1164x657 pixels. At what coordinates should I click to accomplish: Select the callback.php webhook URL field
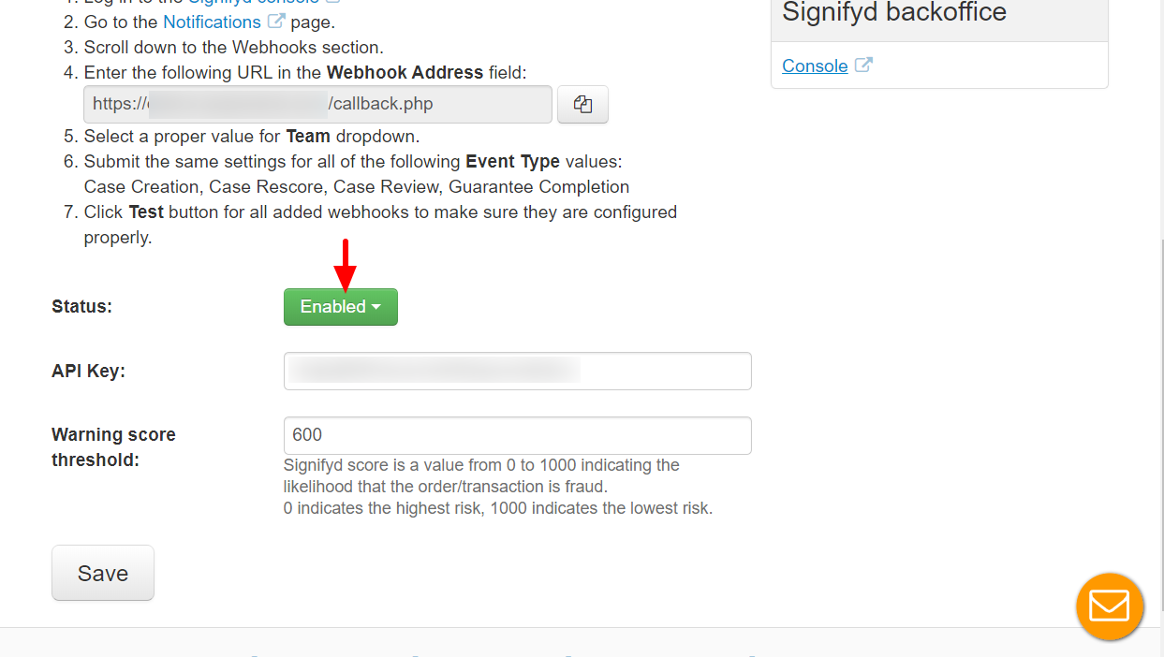tap(317, 105)
